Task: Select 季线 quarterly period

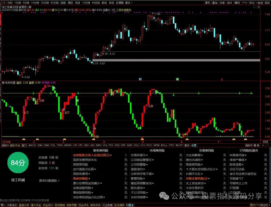Action: [104, 3]
